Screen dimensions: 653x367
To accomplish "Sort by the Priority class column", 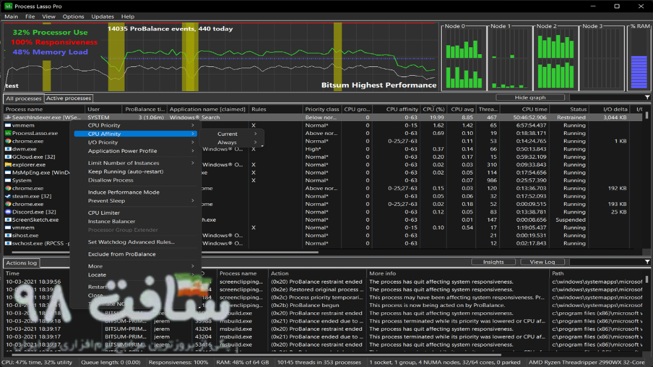I will coord(322,110).
